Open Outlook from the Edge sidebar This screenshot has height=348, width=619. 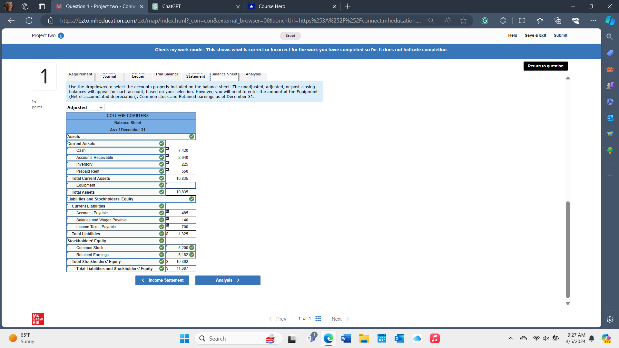[x=610, y=118]
